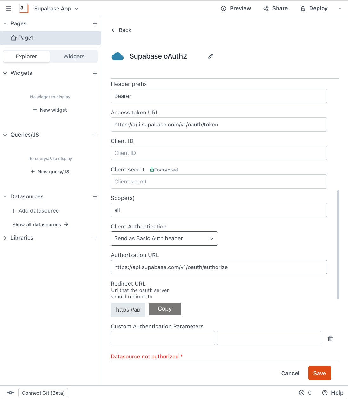Click the Deploy rocket icon
Image resolution: width=348 pixels, height=399 pixels.
302,8
